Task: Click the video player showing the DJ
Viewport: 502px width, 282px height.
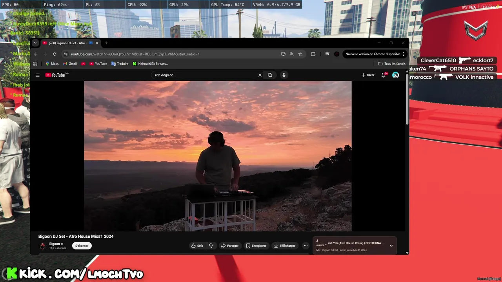Action: click(x=218, y=156)
